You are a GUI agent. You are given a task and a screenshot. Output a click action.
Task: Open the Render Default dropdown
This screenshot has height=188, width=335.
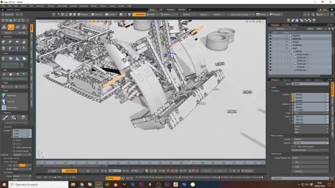click(x=310, y=139)
